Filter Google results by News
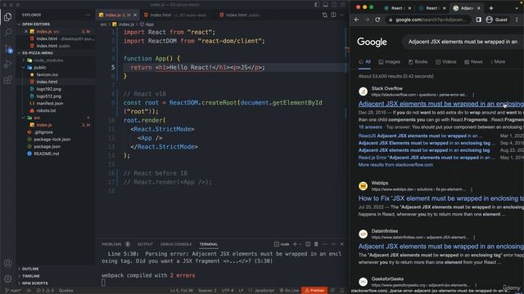524x294 pixels. point(473,62)
